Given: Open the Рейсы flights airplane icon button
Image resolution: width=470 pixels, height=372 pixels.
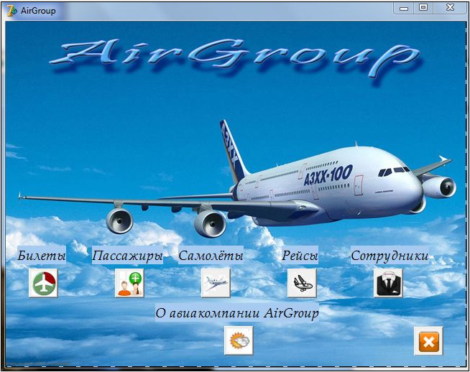Looking at the screenshot, I should [302, 283].
